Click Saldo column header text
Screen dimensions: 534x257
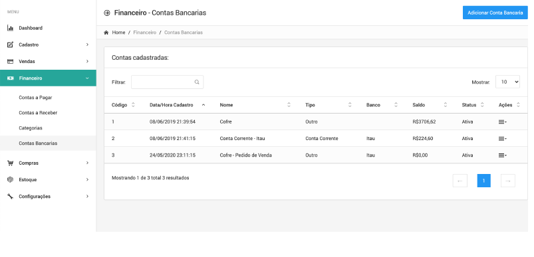(x=418, y=105)
